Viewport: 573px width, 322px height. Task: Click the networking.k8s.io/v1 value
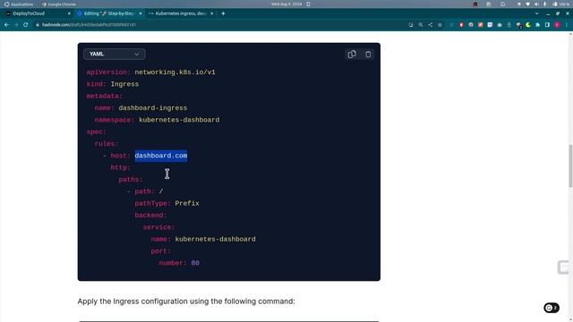(175, 72)
